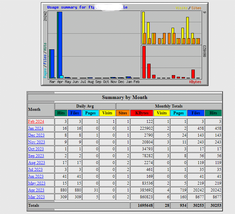Click total KBytes value 1695648

click(145, 206)
